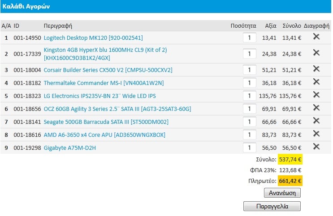The width and height of the screenshot is (333, 216).
Task: Edit quantity field for Kingston HyperX
Action: 250,54
